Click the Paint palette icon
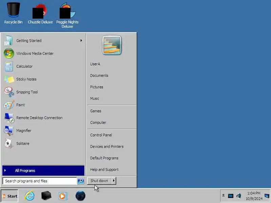This screenshot has width=271, height=203. [x=9, y=105]
